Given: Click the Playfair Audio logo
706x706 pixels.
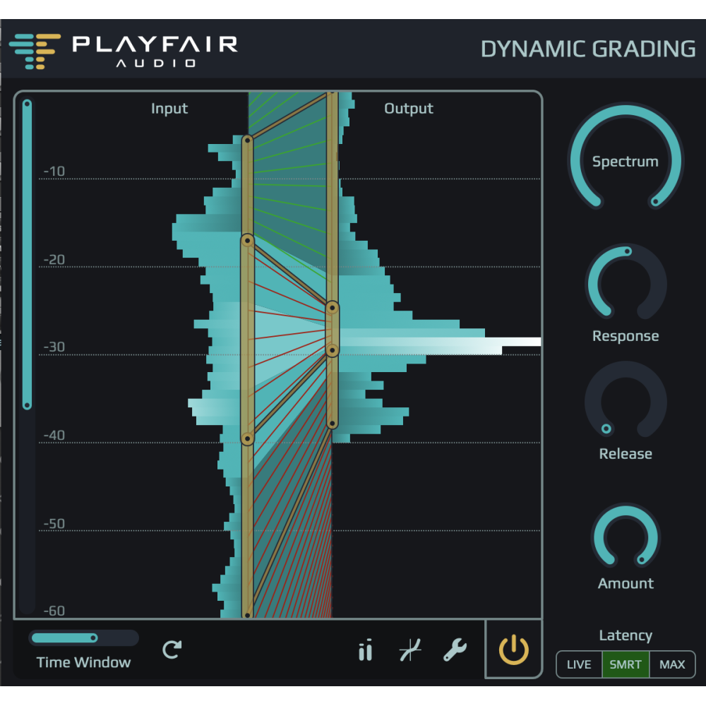Looking at the screenshot, I should [x=124, y=50].
